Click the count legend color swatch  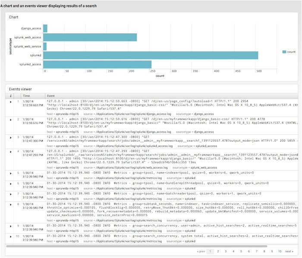284,52
